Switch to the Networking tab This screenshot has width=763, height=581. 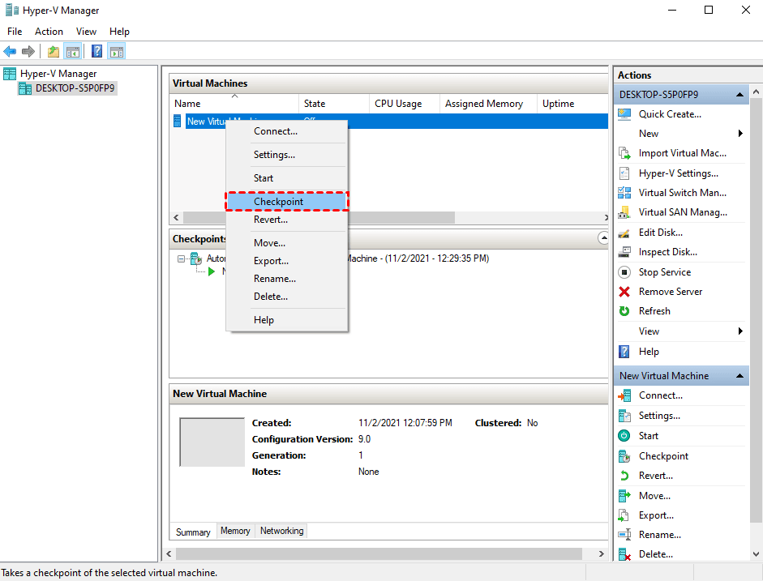[x=281, y=532]
